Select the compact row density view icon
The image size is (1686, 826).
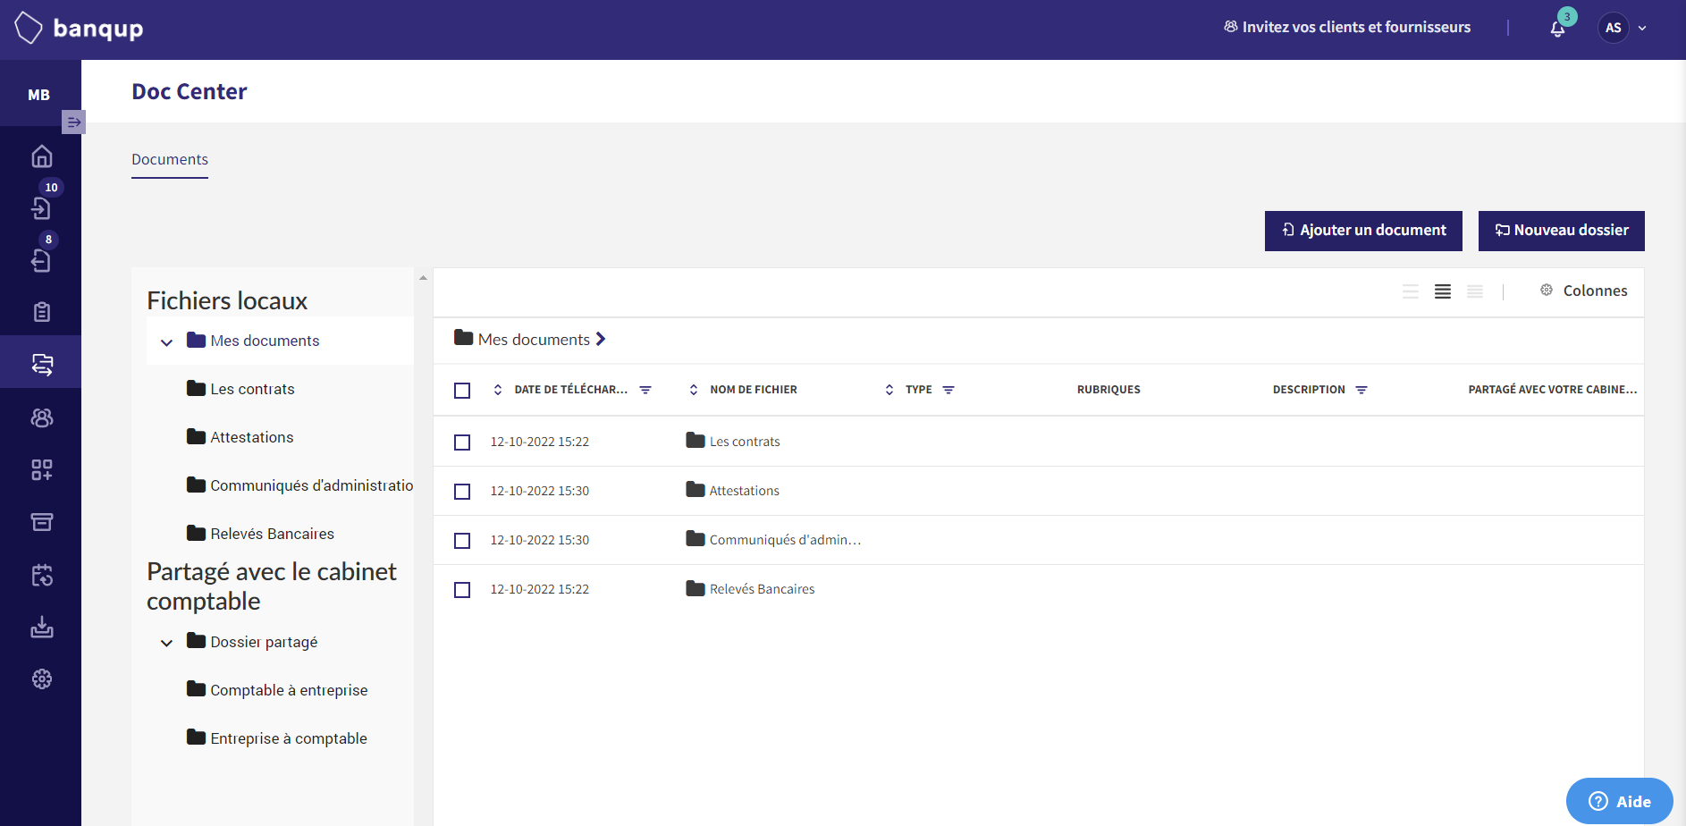pyautogui.click(x=1475, y=291)
